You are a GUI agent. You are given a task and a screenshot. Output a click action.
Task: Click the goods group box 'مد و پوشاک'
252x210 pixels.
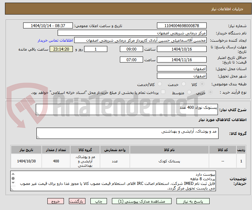click(127, 133)
